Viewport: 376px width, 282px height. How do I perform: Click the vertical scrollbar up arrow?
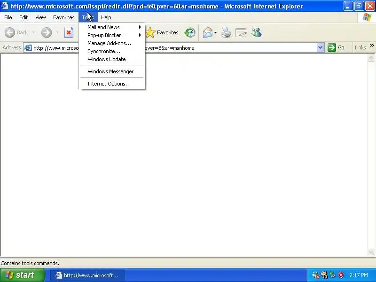[371, 57]
